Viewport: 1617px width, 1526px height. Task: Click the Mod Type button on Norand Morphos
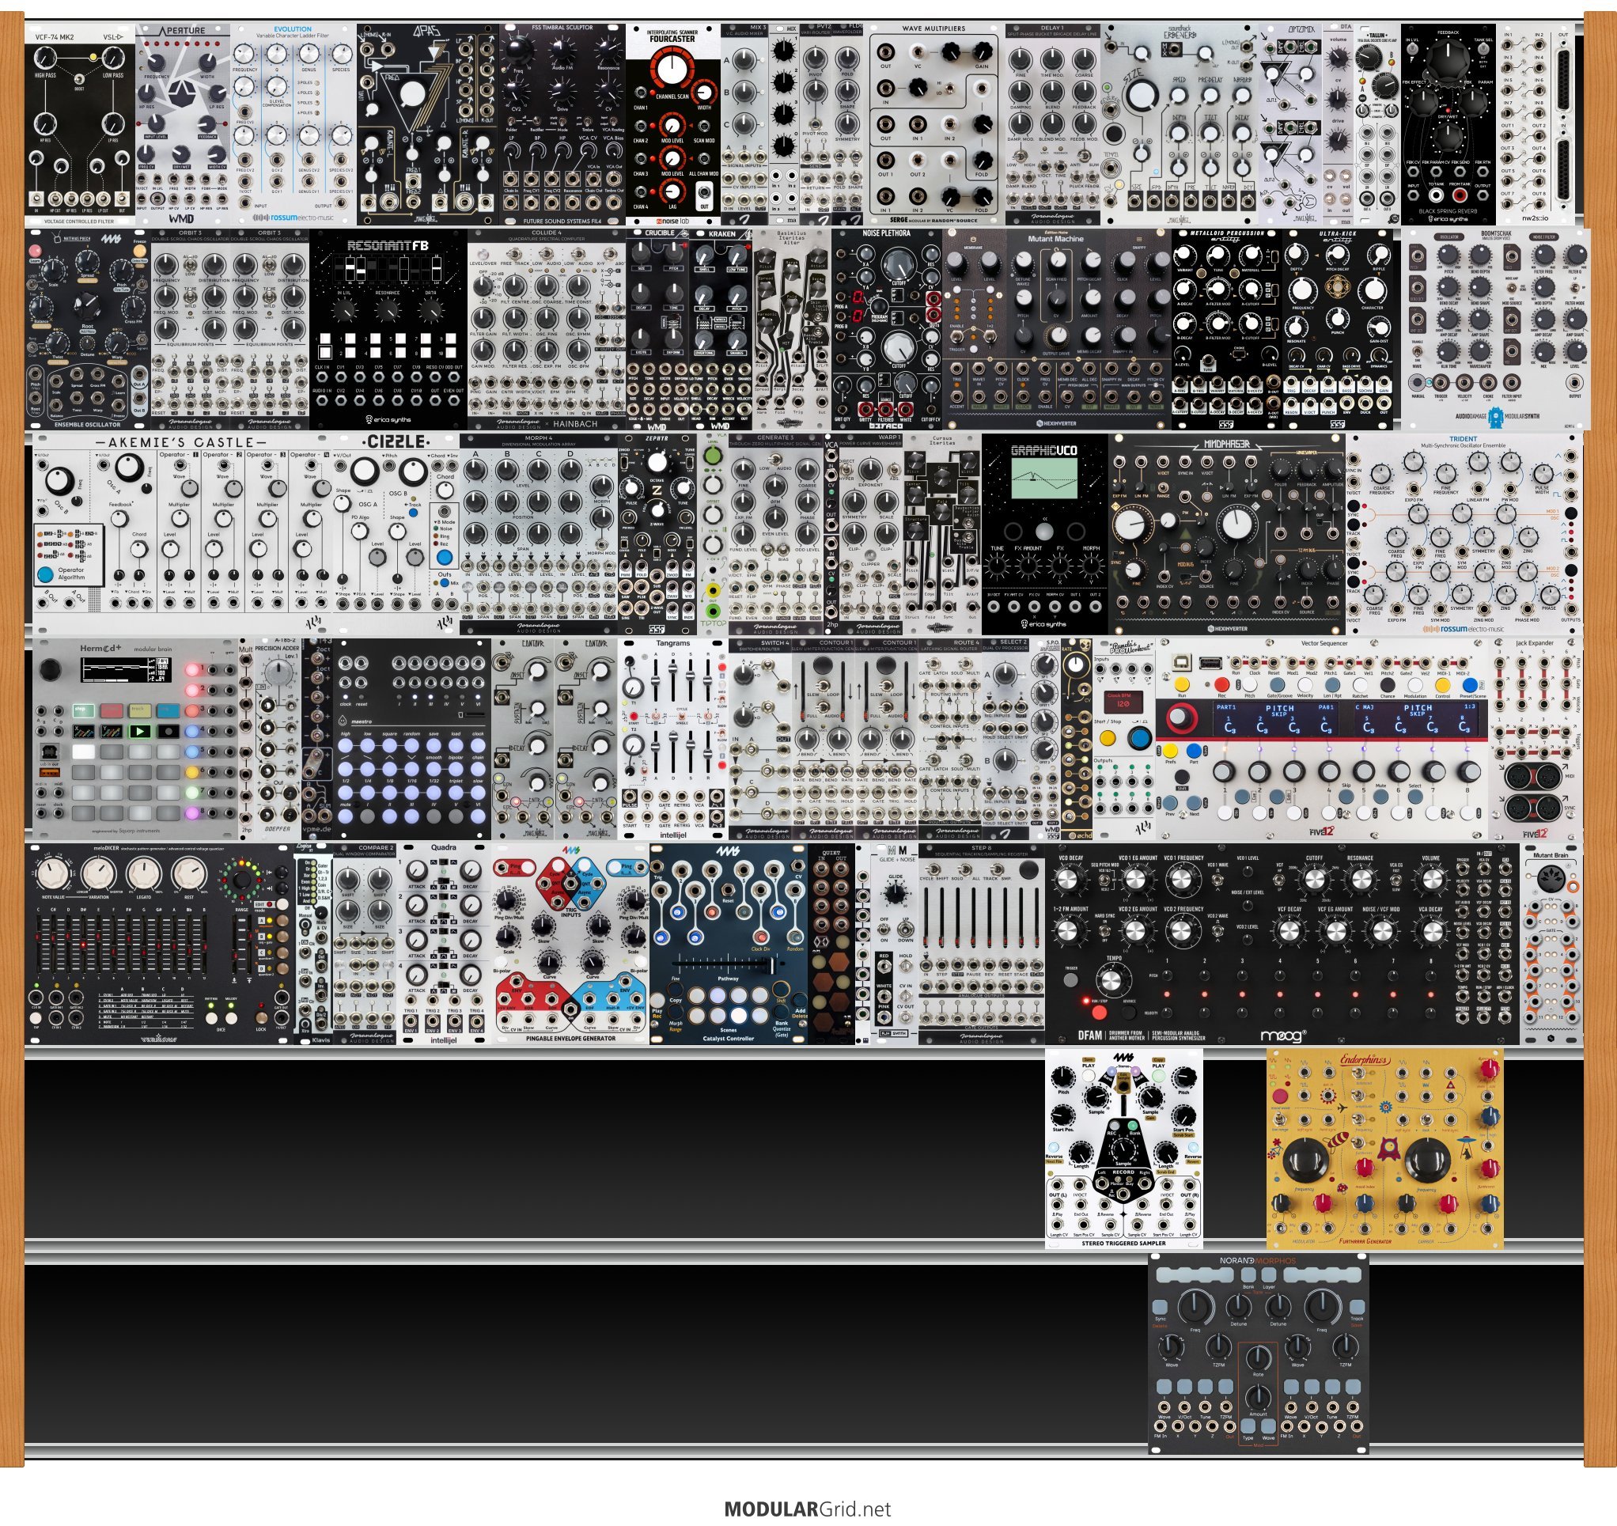[x=1248, y=1426]
